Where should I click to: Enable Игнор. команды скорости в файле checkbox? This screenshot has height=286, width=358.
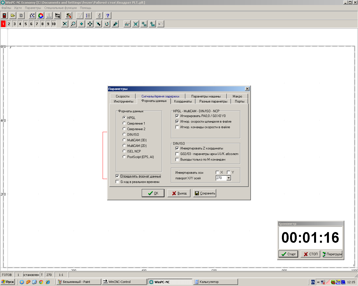point(177,127)
